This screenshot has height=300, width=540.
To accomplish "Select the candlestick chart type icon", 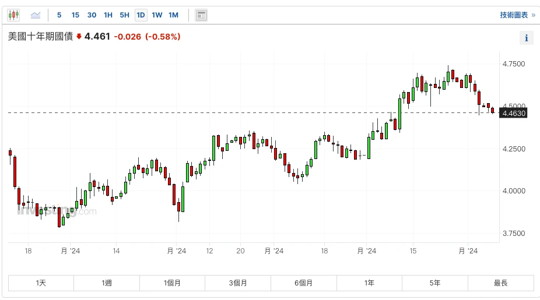I will click(13, 15).
